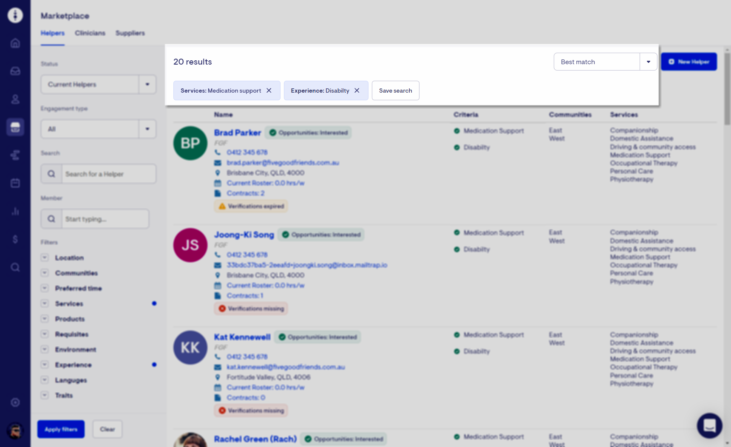Click the dollar sign billing icon
This screenshot has width=731, height=447.
click(x=15, y=239)
